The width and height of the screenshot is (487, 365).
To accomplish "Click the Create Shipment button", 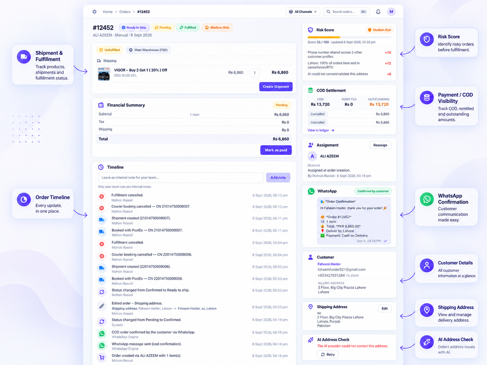I will [x=276, y=86].
